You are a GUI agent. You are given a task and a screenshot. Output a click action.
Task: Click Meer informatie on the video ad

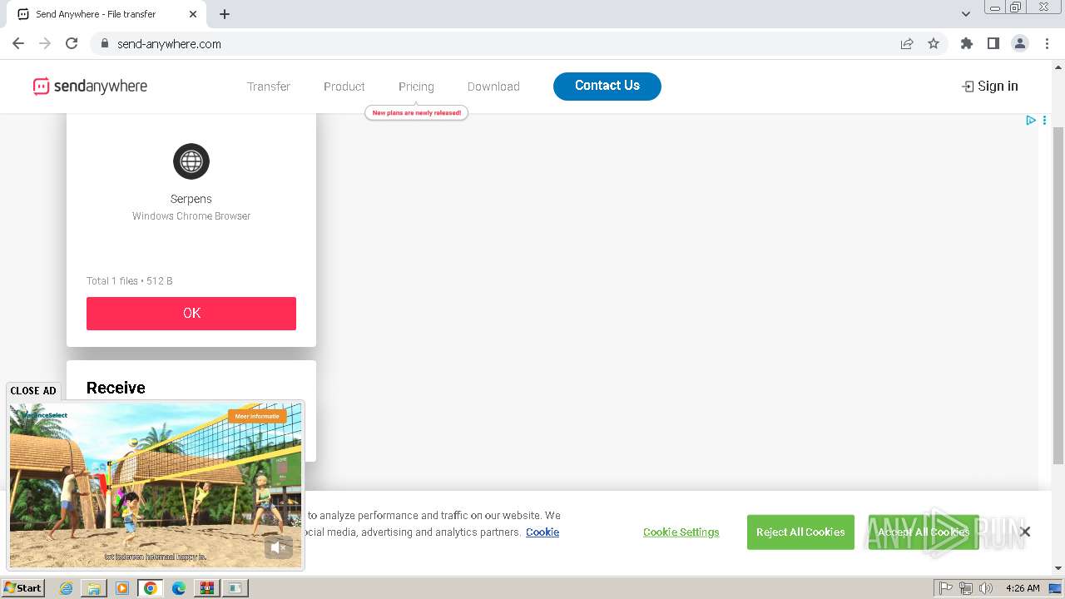(x=257, y=416)
